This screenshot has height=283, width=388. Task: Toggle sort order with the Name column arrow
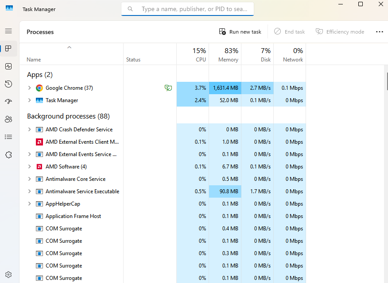click(69, 47)
